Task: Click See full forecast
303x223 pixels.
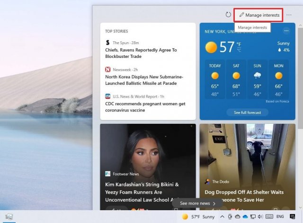Action: 247,112
